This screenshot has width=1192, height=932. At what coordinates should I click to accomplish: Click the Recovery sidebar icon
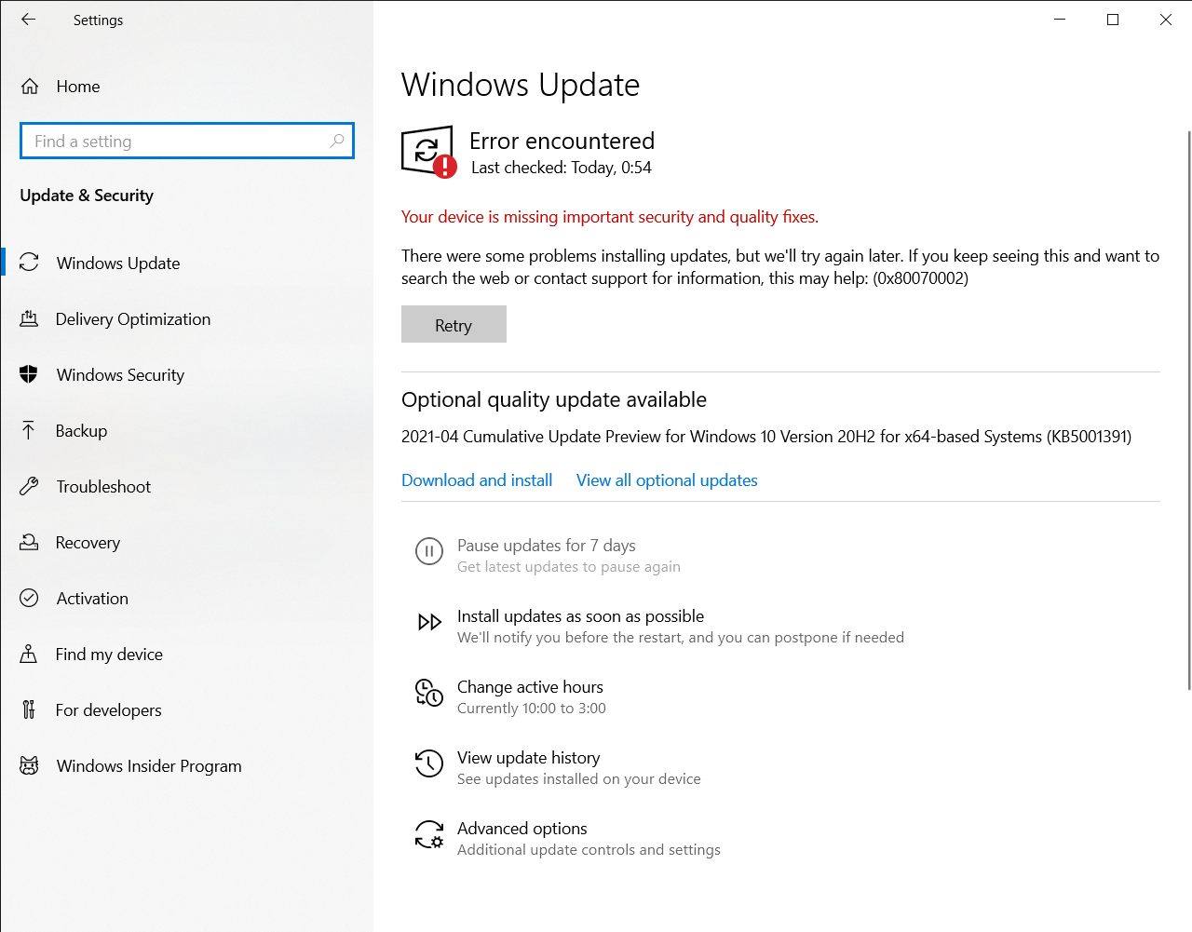coord(29,542)
